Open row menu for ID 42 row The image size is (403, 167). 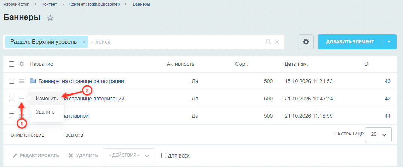22,99
